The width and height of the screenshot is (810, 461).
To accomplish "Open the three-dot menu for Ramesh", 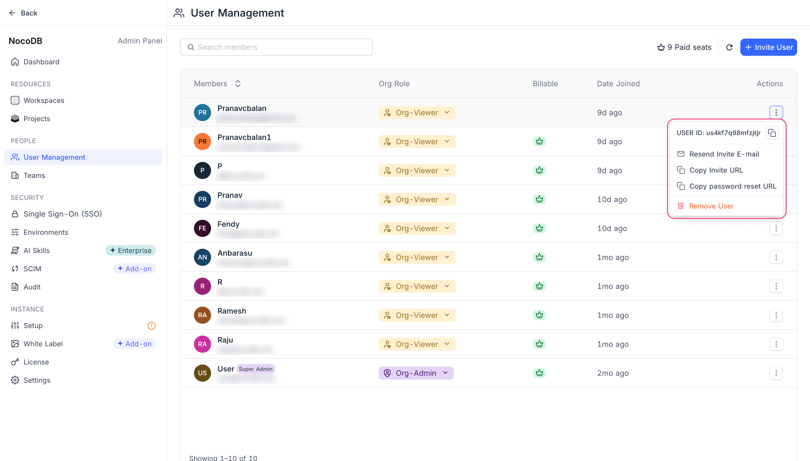I will click(776, 315).
